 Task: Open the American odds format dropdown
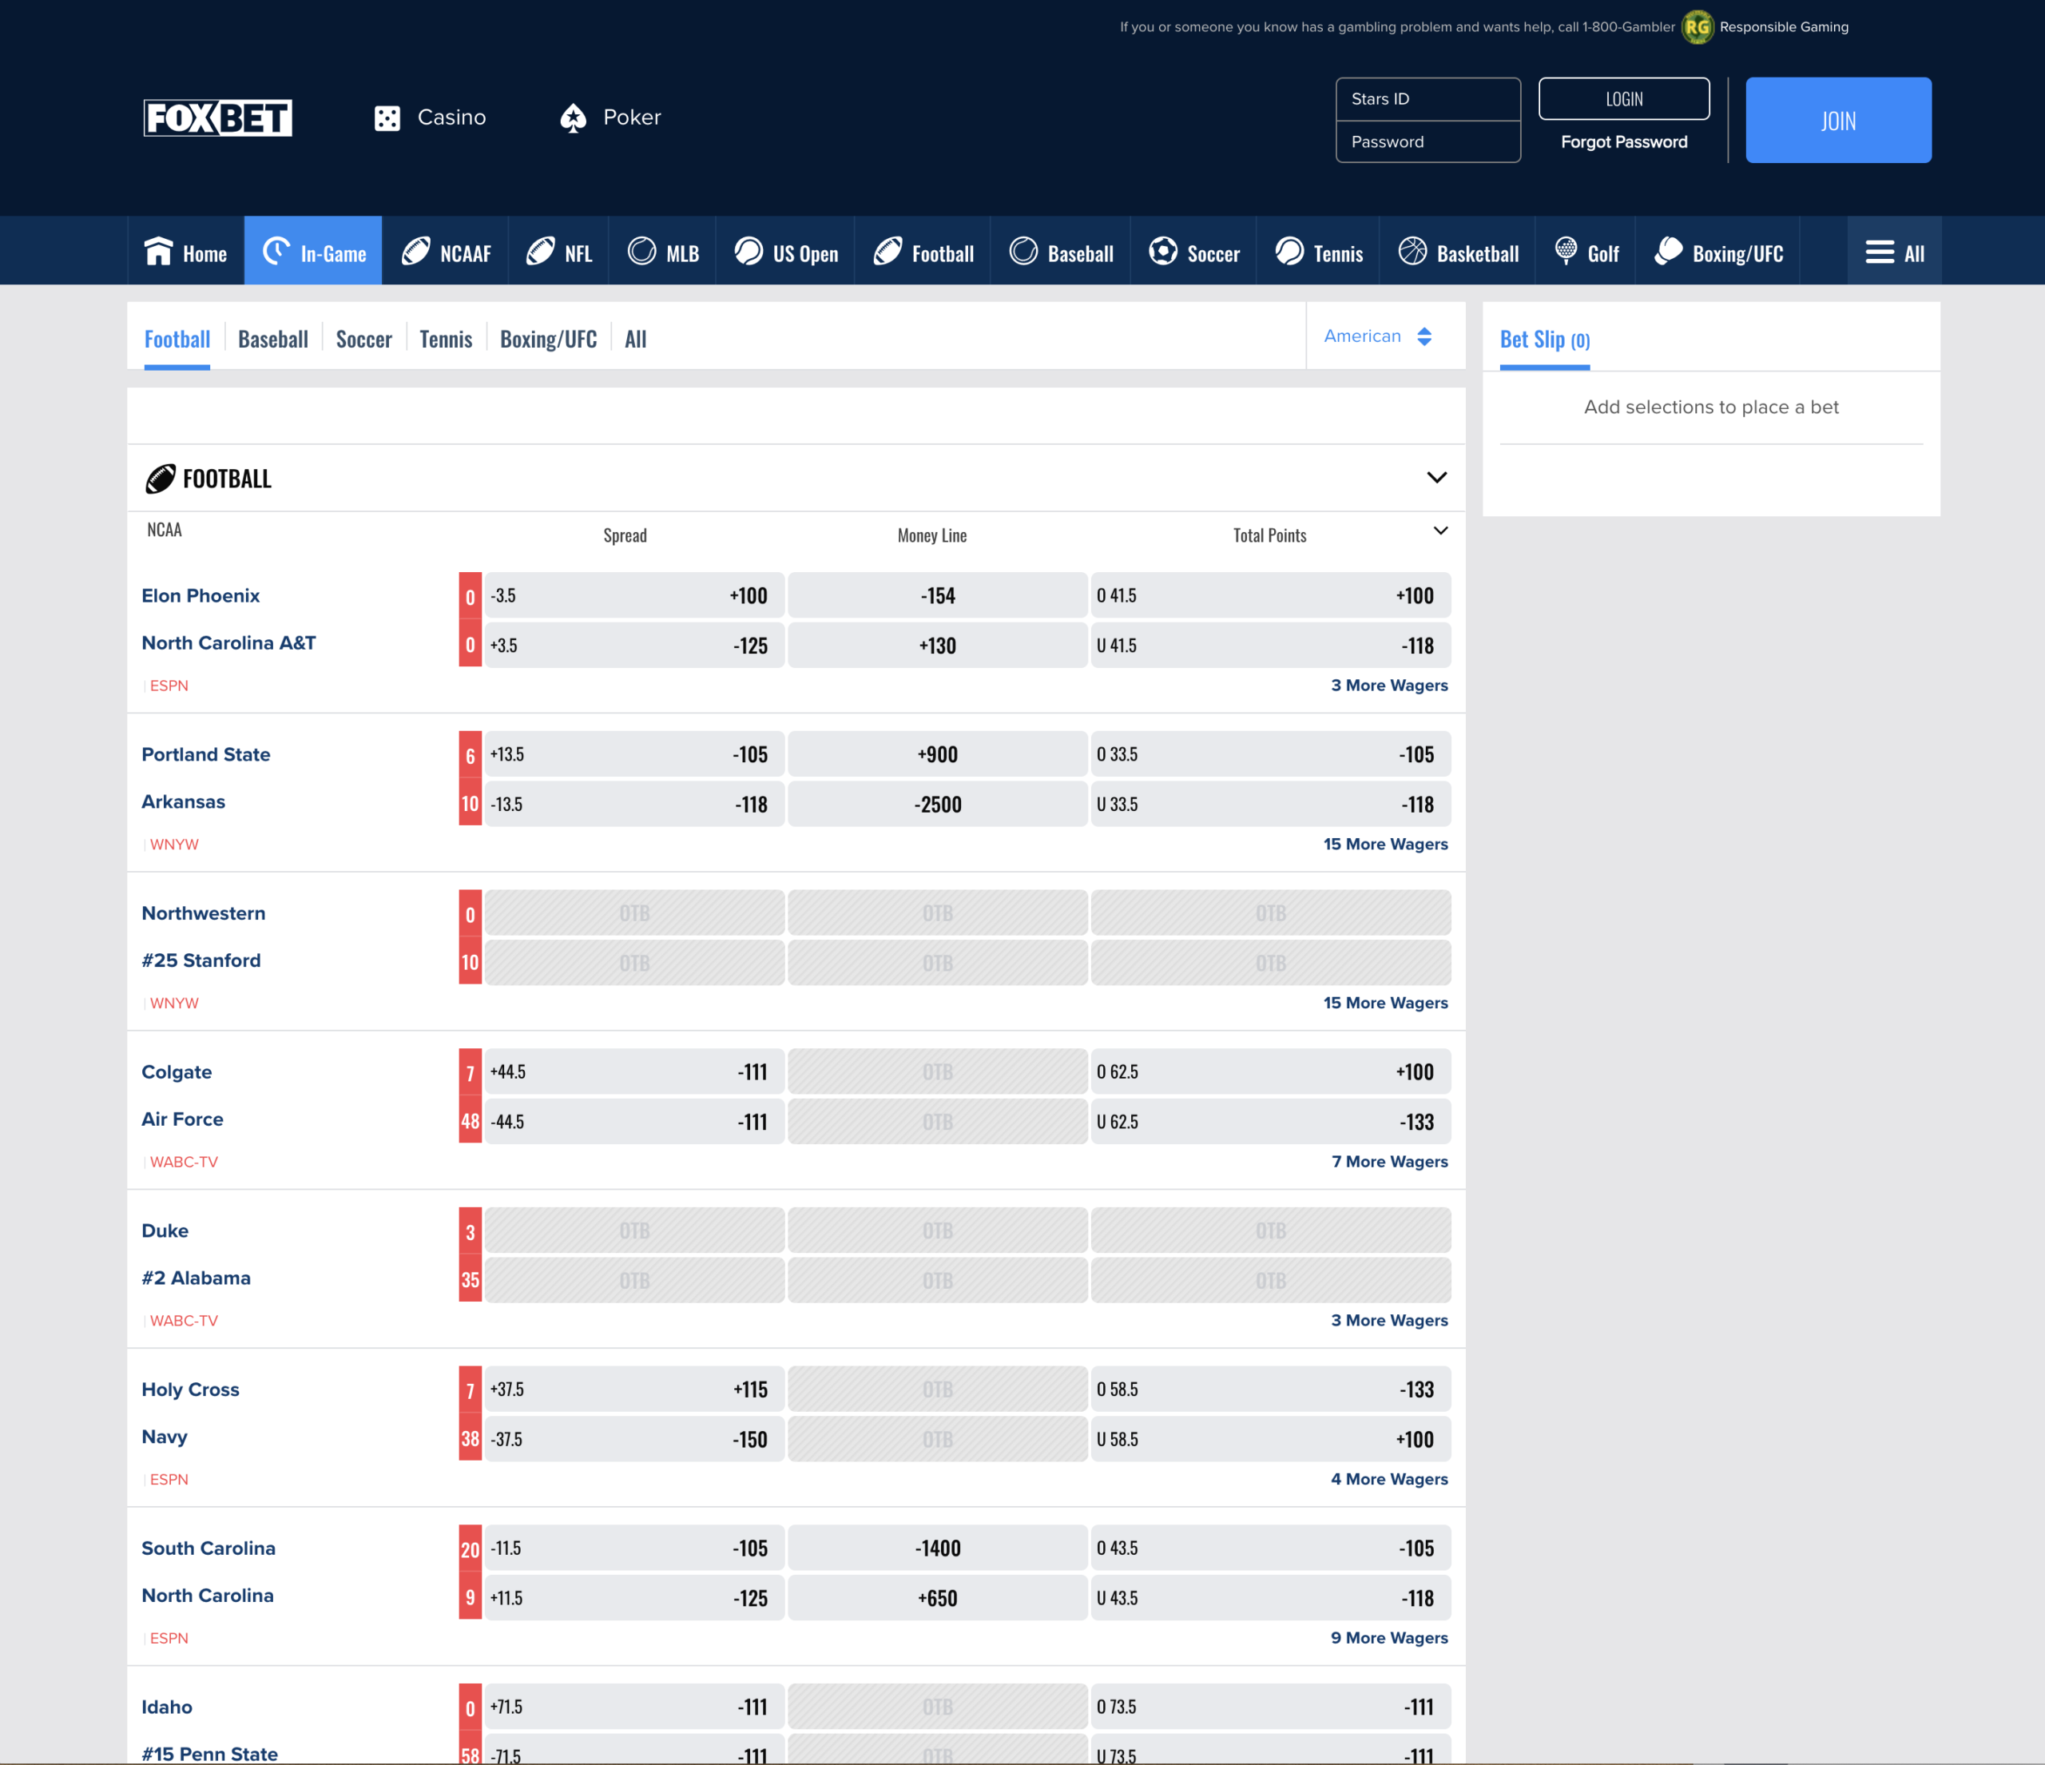(x=1378, y=336)
